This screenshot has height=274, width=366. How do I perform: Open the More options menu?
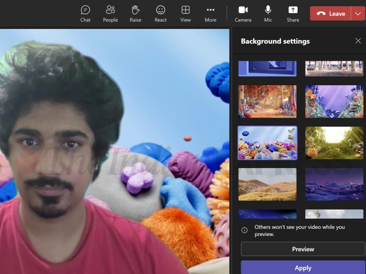210,14
